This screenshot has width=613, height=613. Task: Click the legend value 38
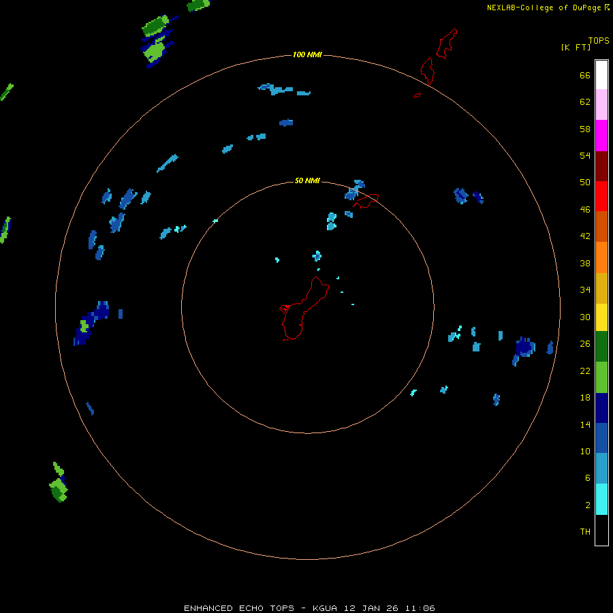pos(585,264)
